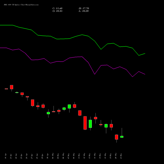
Task: Click the '21 Apr' date label
Action: coord(11,156)
